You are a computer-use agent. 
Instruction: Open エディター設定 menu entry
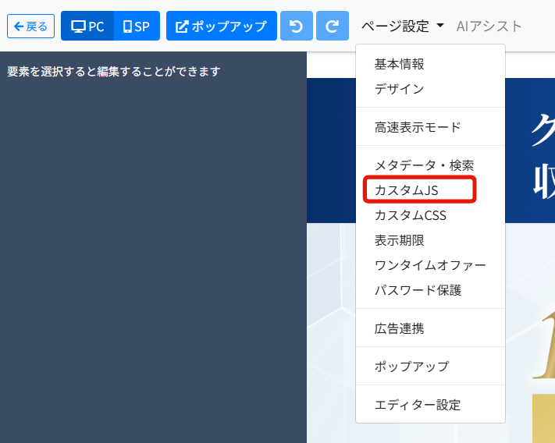[418, 405]
